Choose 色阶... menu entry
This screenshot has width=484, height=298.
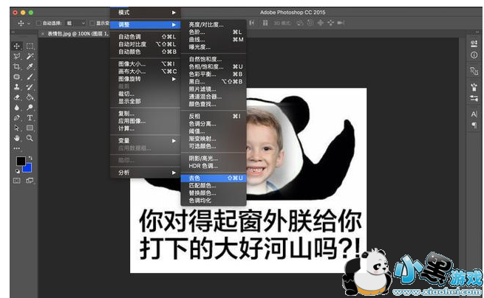click(x=214, y=32)
